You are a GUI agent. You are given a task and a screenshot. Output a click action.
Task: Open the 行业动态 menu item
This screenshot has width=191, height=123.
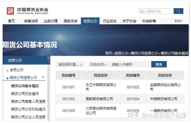tap(110, 21)
